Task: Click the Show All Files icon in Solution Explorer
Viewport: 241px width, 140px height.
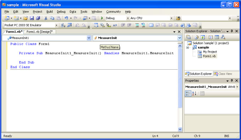Action: point(196,37)
